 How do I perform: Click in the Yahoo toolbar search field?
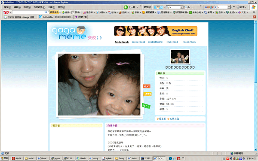[x=28, y=12]
